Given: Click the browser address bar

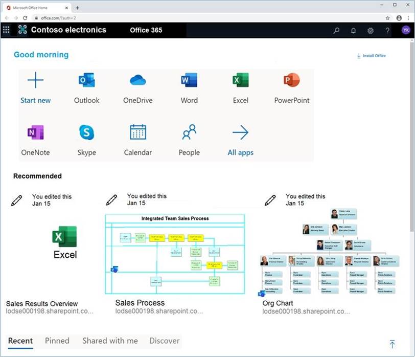Looking at the screenshot, I should click(204, 17).
